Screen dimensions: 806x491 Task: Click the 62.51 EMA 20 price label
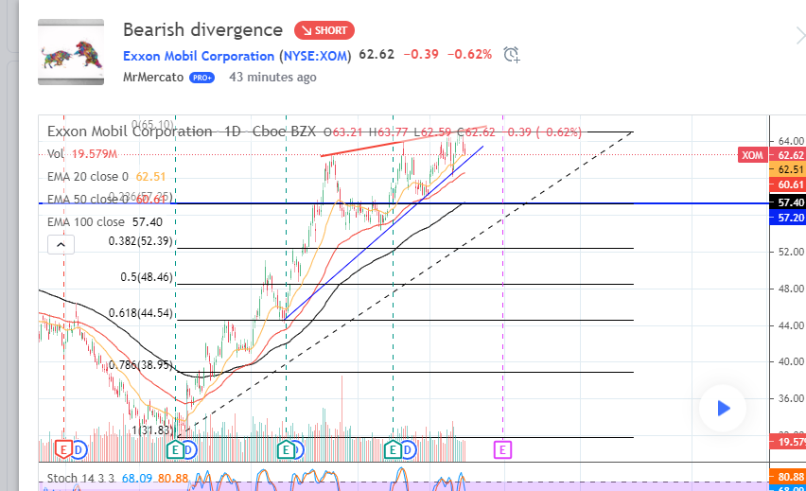coord(789,169)
